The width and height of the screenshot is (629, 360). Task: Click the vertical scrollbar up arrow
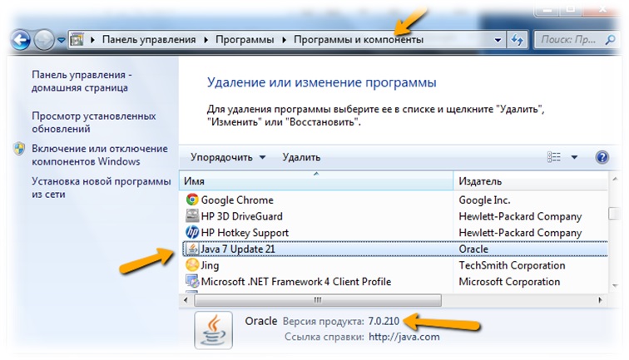pos(615,180)
